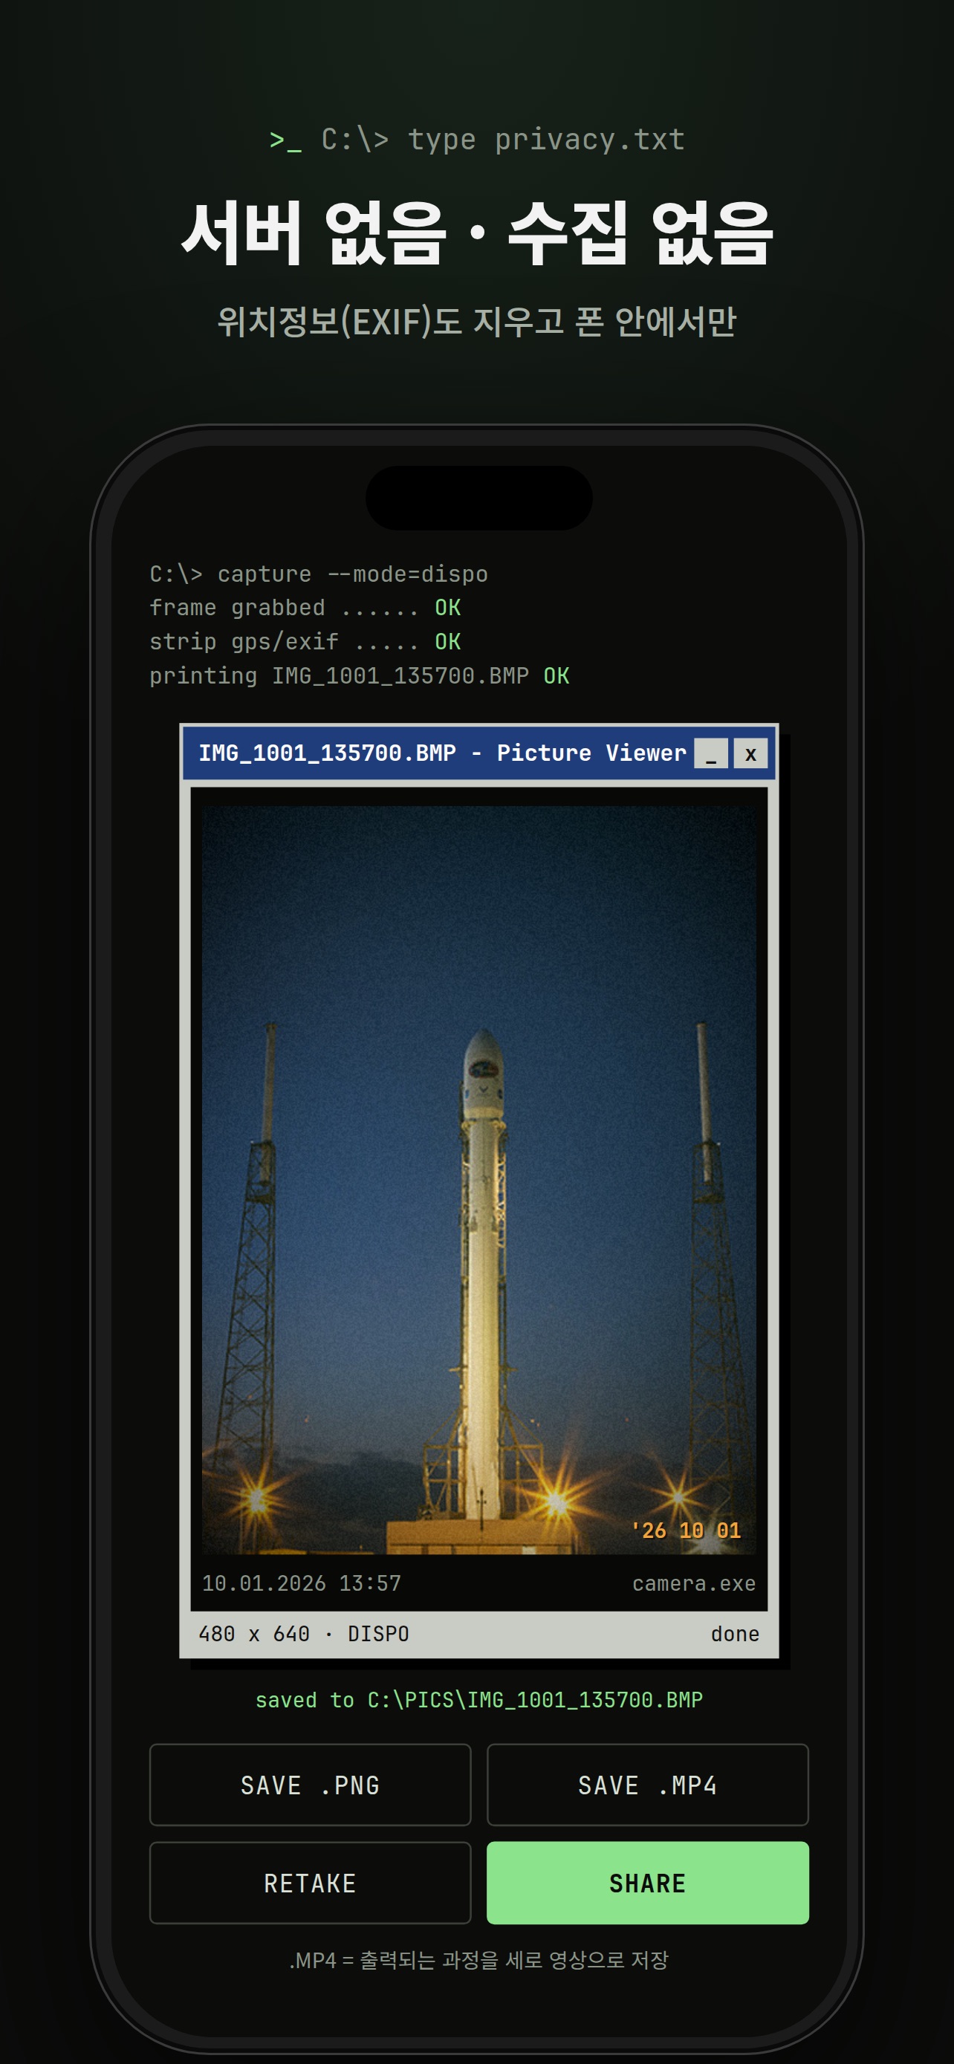Minimize the Picture Viewer window
The height and width of the screenshot is (2064, 954).
[710, 753]
